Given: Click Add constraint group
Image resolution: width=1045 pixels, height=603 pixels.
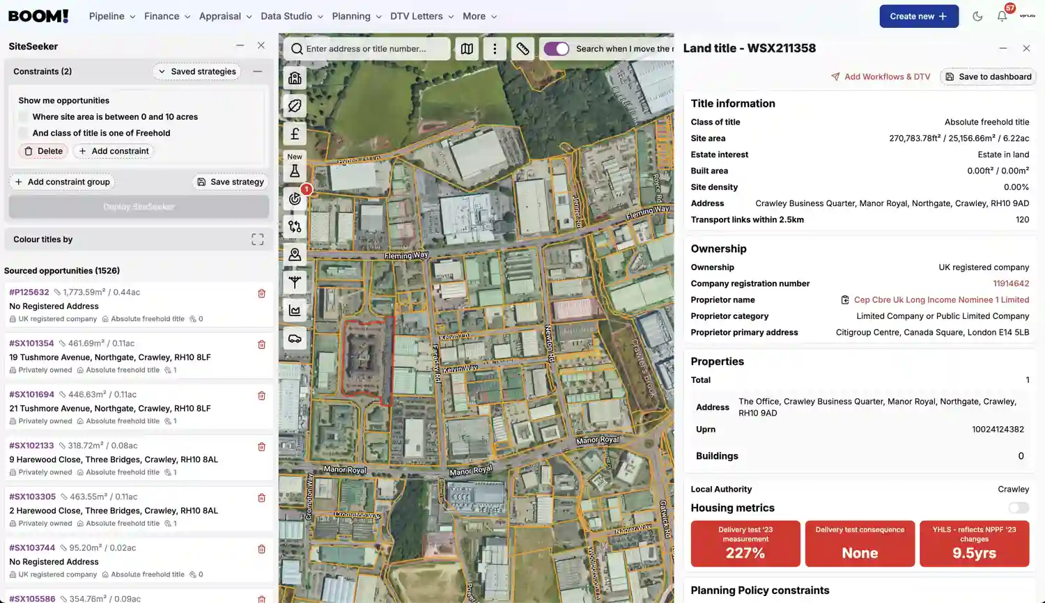Looking at the screenshot, I should pyautogui.click(x=62, y=182).
